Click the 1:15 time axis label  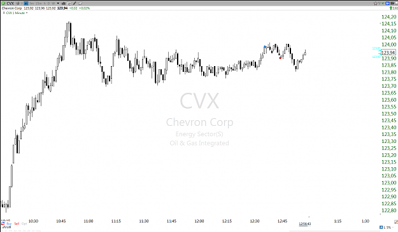pos(338,221)
